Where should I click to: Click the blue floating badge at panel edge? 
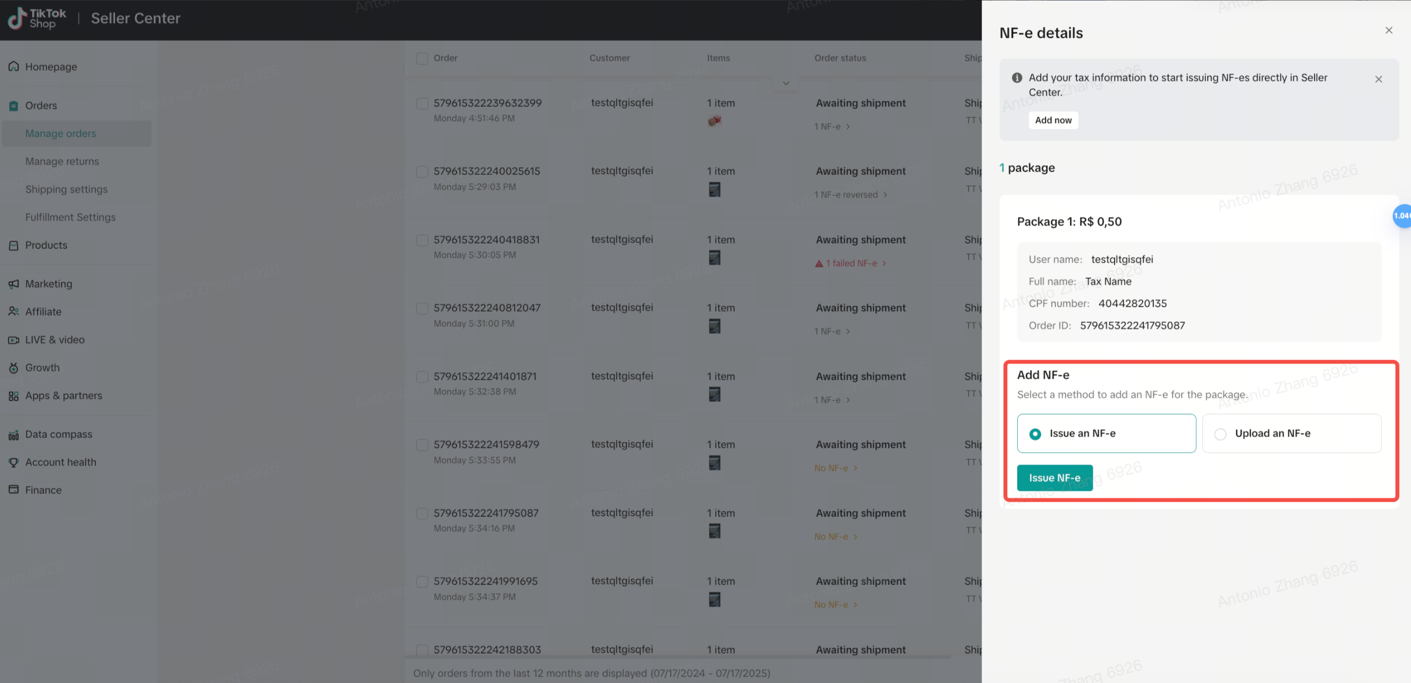[x=1402, y=216]
